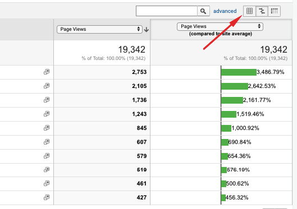Click the 1,519.46% comparison value

point(250,114)
